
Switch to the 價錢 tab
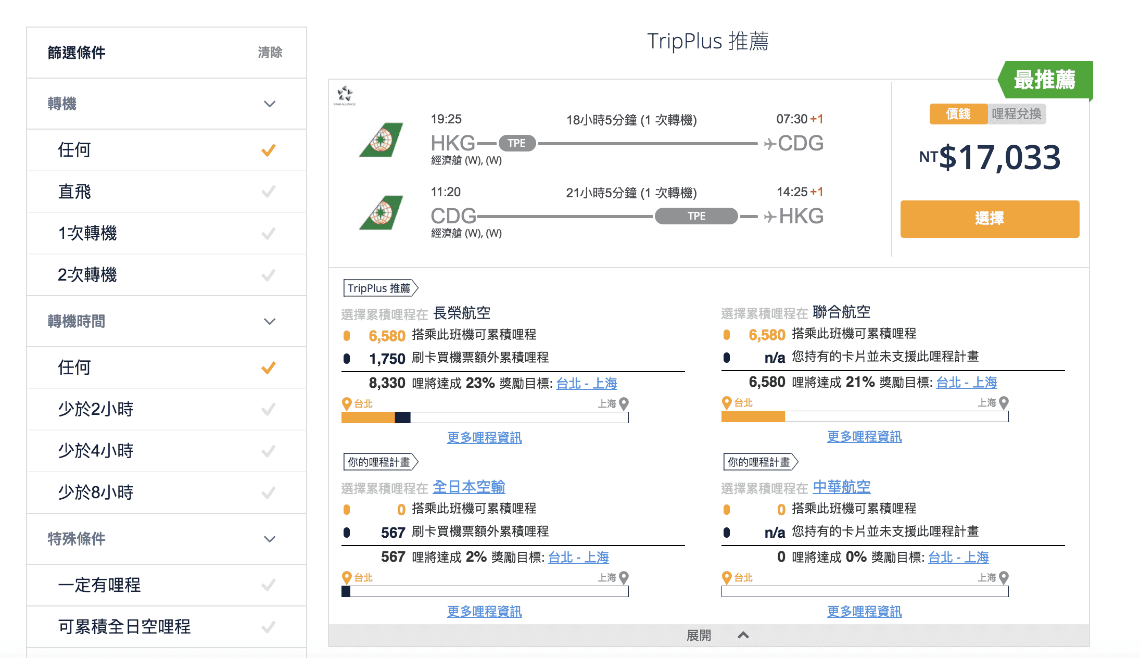coord(958,114)
